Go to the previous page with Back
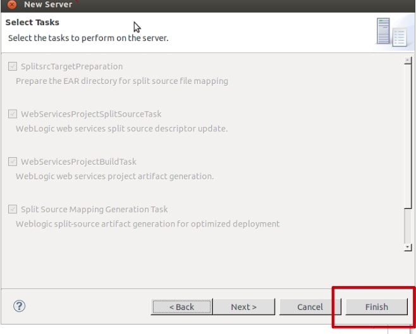 coord(181,307)
